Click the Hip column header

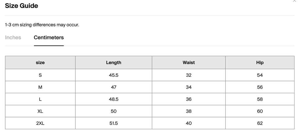pyautogui.click(x=260, y=62)
